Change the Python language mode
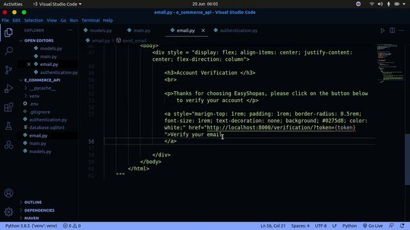The image size is (410, 230). [x=350, y=226]
